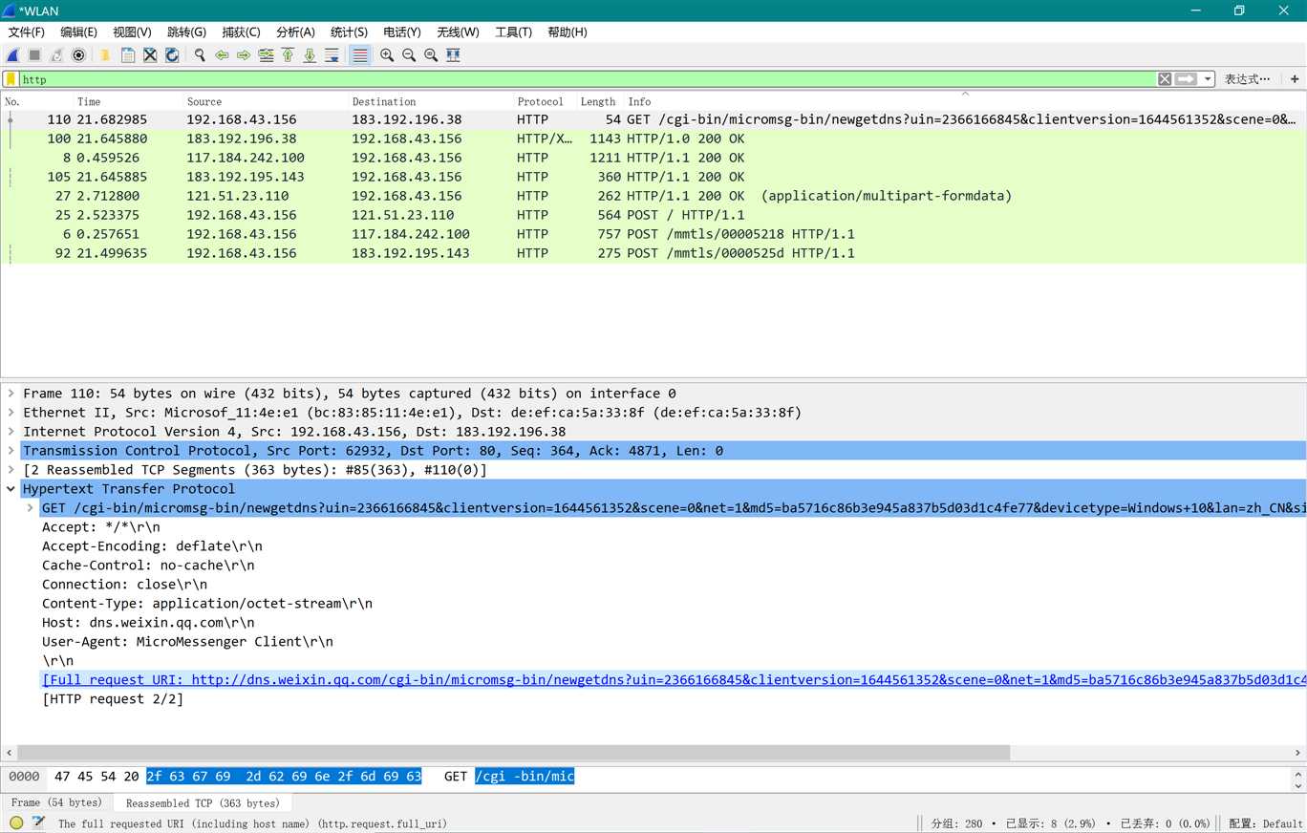Go forward to next packet arrow
Screen dimensions: 1307x833
(x=244, y=55)
